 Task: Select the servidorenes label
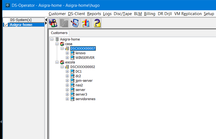coord(86,99)
